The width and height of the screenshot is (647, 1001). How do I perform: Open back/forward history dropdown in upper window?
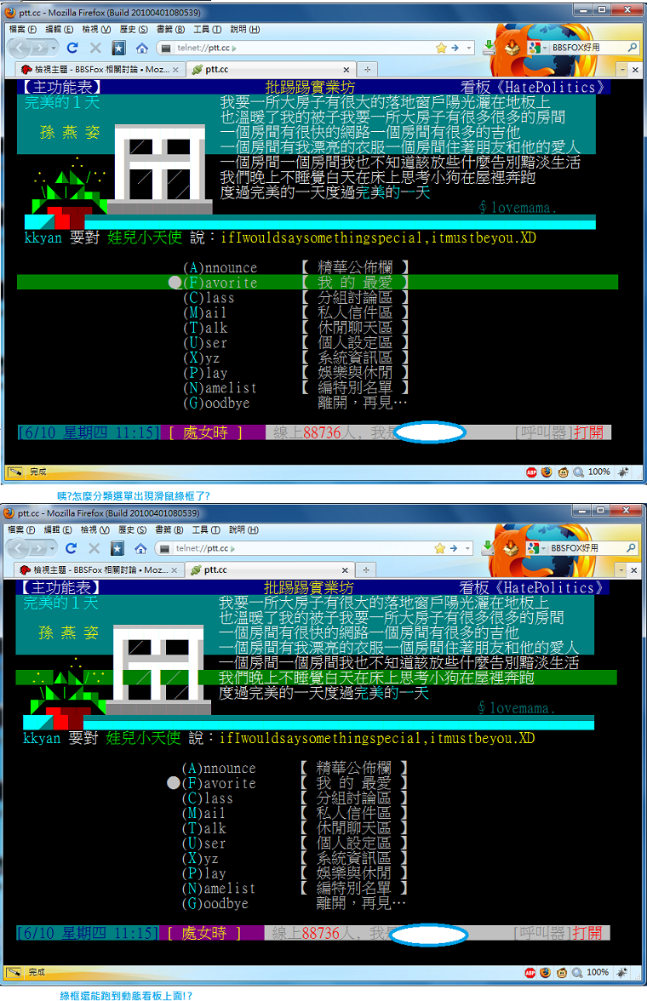point(54,48)
